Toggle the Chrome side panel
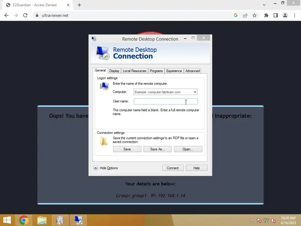This screenshot has width=301, height=226. [276, 15]
